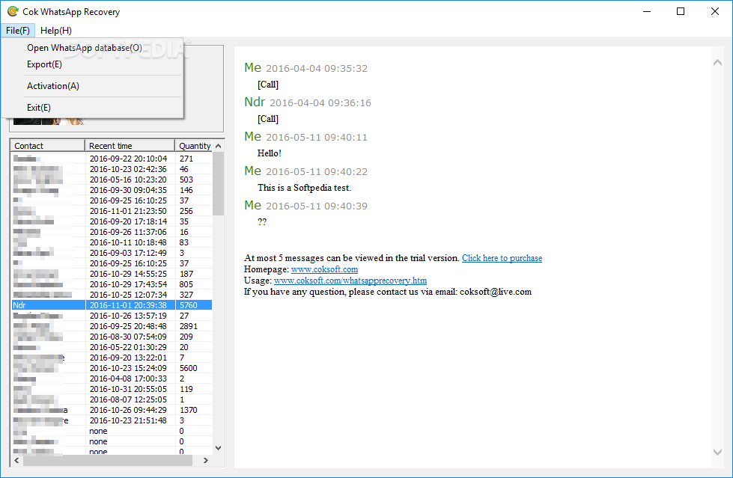The image size is (733, 478).
Task: Select row with time 2016-09-20 13:22:01
Action: (112, 358)
